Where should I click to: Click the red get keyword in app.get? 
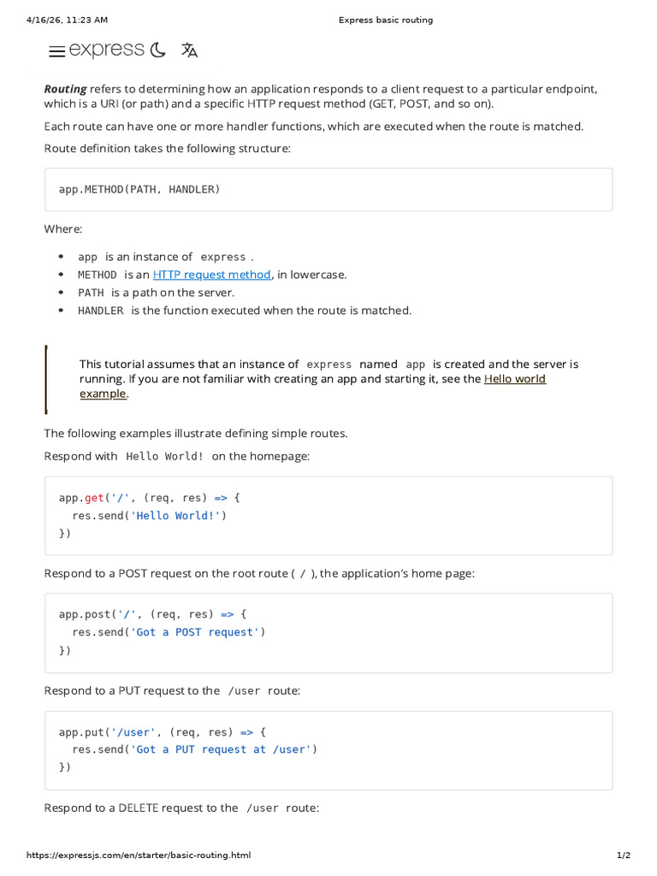click(x=94, y=498)
